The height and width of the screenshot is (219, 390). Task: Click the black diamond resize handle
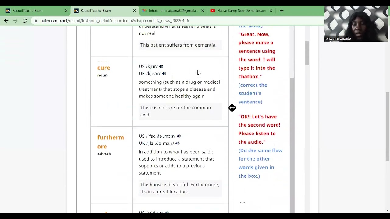pos(232,108)
